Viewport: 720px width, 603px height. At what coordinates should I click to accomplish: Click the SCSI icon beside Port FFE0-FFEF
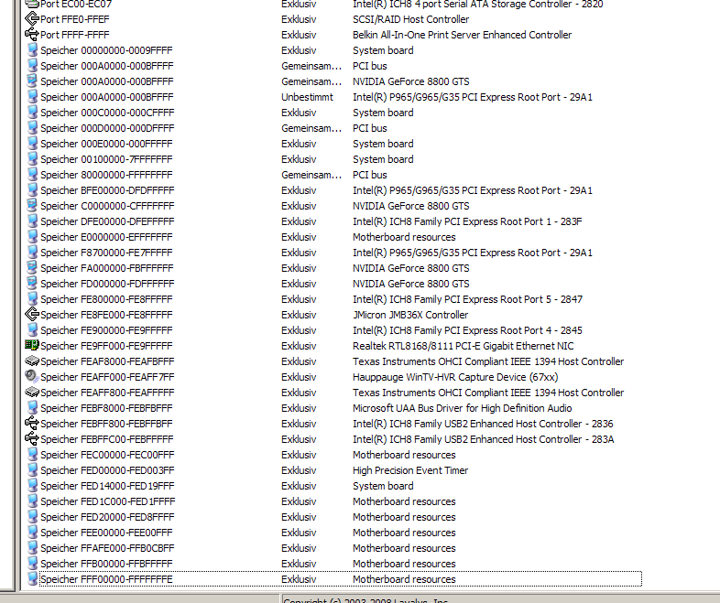click(x=32, y=19)
